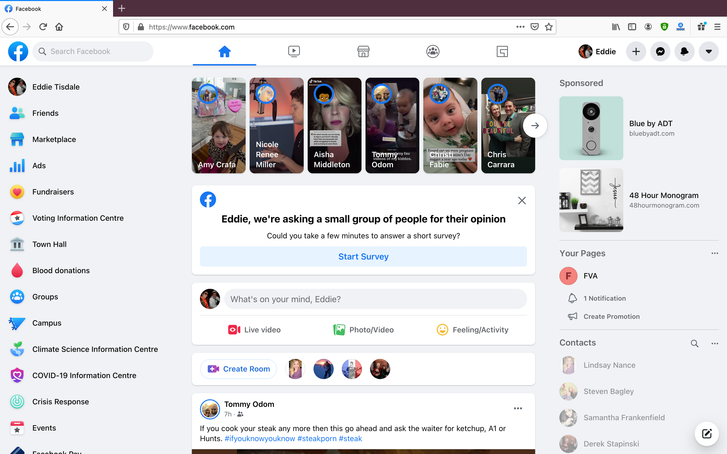The image size is (727, 454).
Task: Open the 48 Hour Monogram sponsored ad
Action: point(639,200)
